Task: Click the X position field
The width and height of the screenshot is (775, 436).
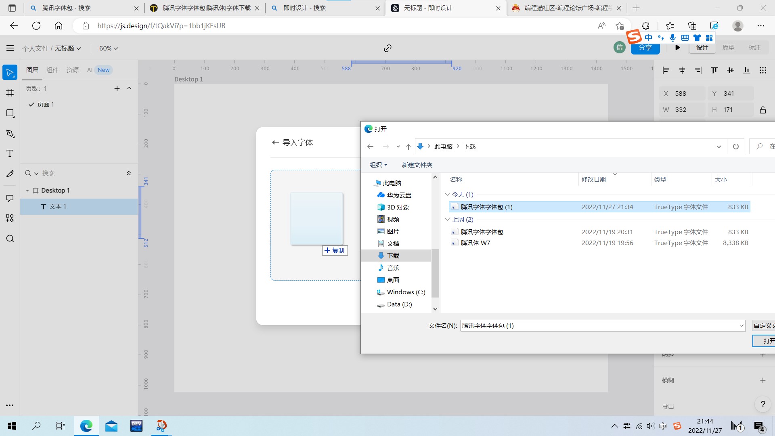Action: pos(683,94)
